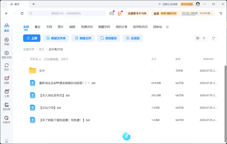
Task: Click the 享30G空间 badge
Action: (x=187, y=4)
